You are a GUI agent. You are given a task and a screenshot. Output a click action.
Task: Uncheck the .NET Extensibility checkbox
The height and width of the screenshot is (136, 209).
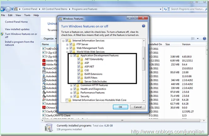coord(79,59)
